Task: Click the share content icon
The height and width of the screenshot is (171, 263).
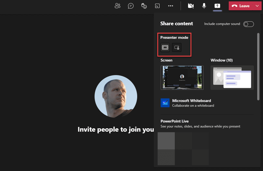Action: point(217,6)
